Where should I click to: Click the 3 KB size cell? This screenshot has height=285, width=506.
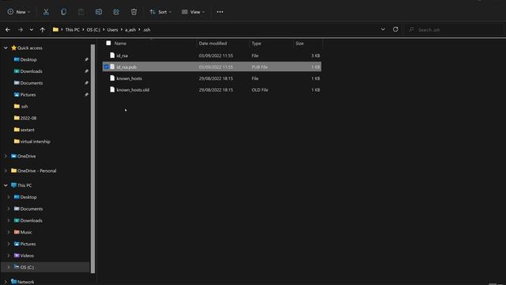point(315,55)
